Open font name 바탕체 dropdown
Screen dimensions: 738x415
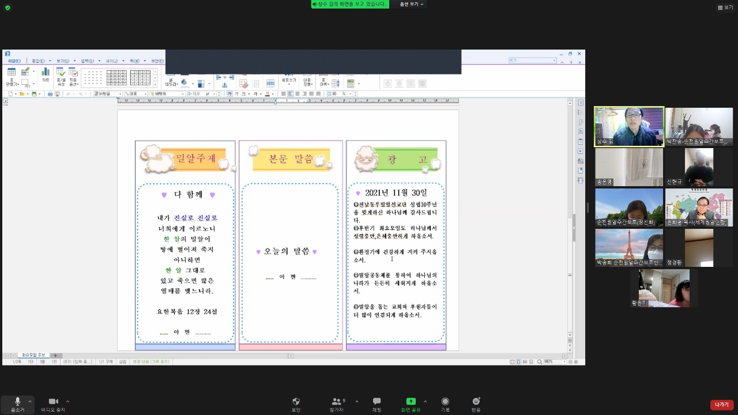(x=167, y=93)
